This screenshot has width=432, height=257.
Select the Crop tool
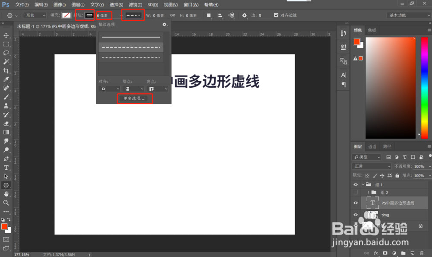coord(6,70)
